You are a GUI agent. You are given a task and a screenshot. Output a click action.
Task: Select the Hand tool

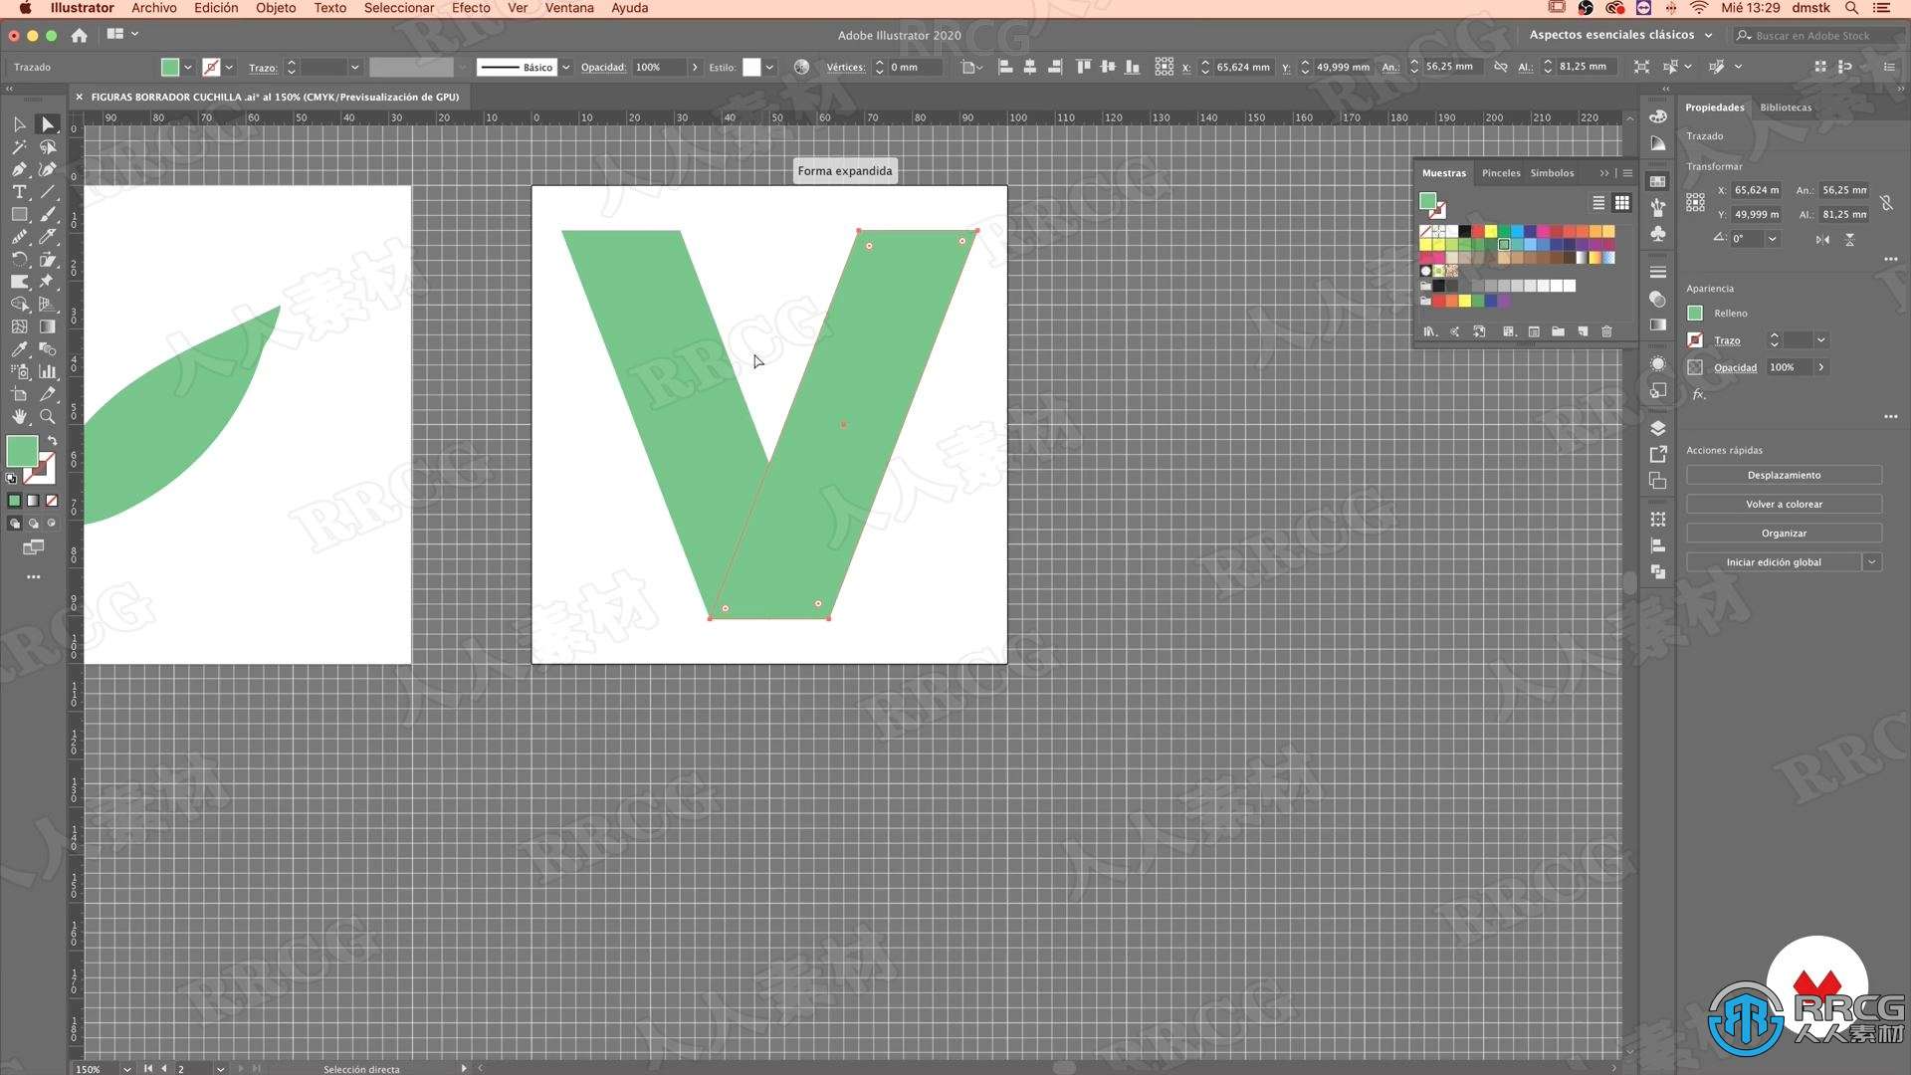(19, 417)
